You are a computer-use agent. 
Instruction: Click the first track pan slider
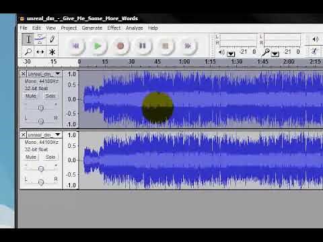pyautogui.click(x=40, y=121)
